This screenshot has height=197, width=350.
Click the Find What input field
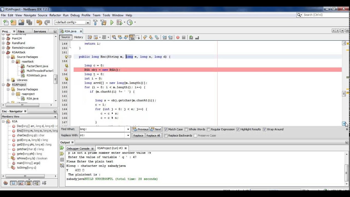click(x=103, y=129)
